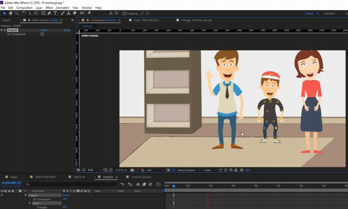This screenshot has height=209, width=348.
Task: Open the Full resolution dropdown
Action: 155,170
